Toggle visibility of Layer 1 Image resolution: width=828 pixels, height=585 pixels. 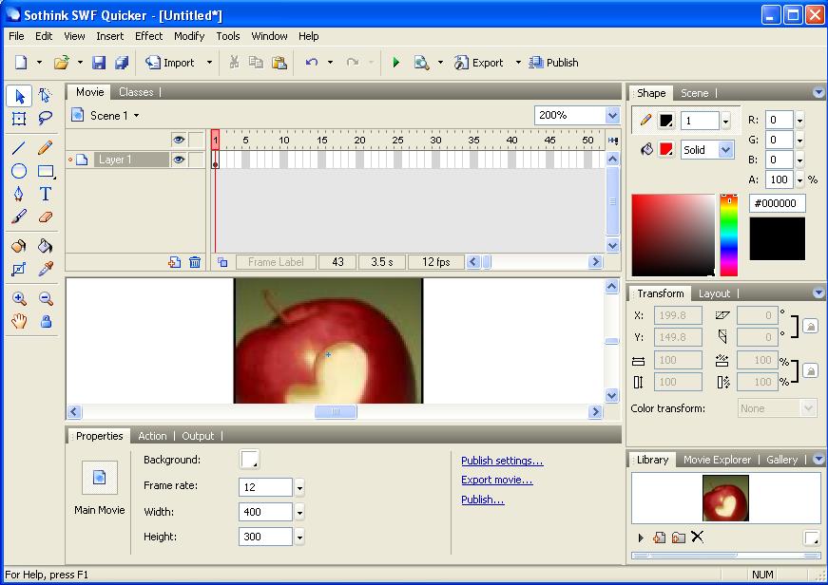tap(180, 159)
